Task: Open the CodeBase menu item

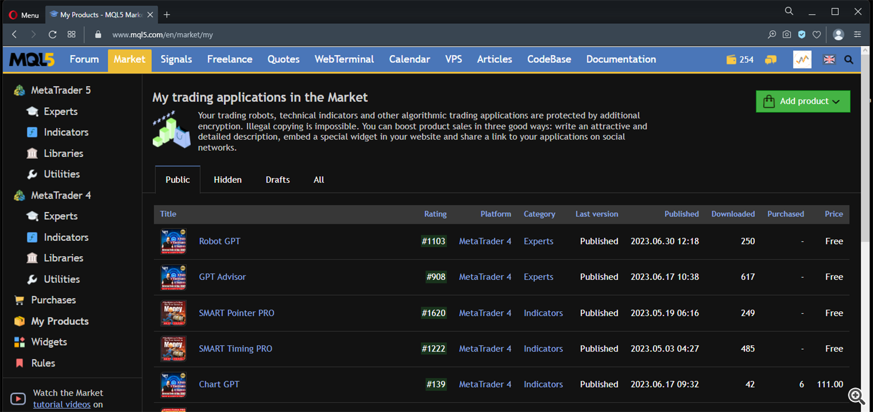Action: (x=549, y=59)
